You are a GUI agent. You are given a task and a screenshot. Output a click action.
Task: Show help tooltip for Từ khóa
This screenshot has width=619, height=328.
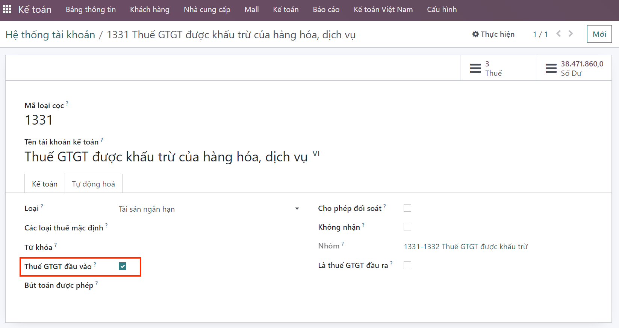tap(56, 245)
